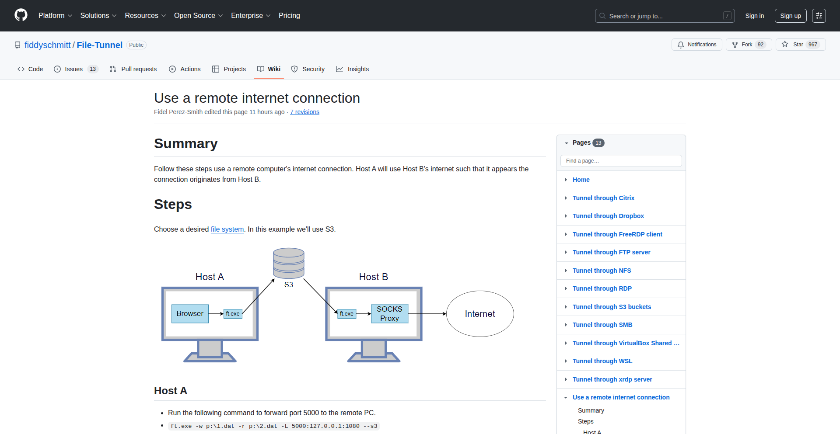
Task: Click the notifications bell icon
Action: point(681,45)
